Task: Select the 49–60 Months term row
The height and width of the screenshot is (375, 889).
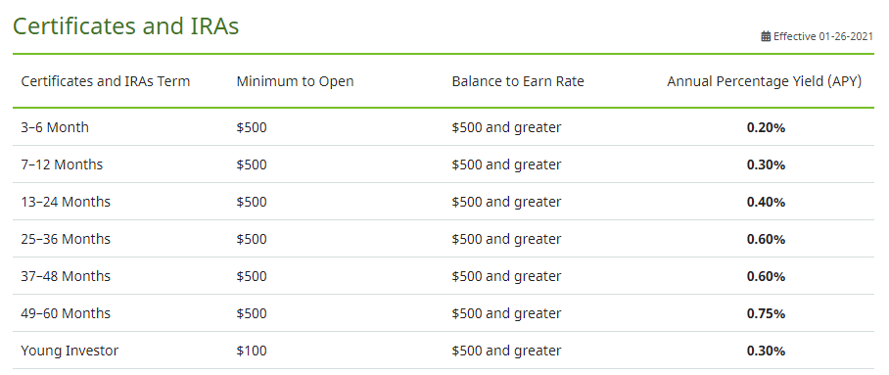Action: click(x=444, y=313)
